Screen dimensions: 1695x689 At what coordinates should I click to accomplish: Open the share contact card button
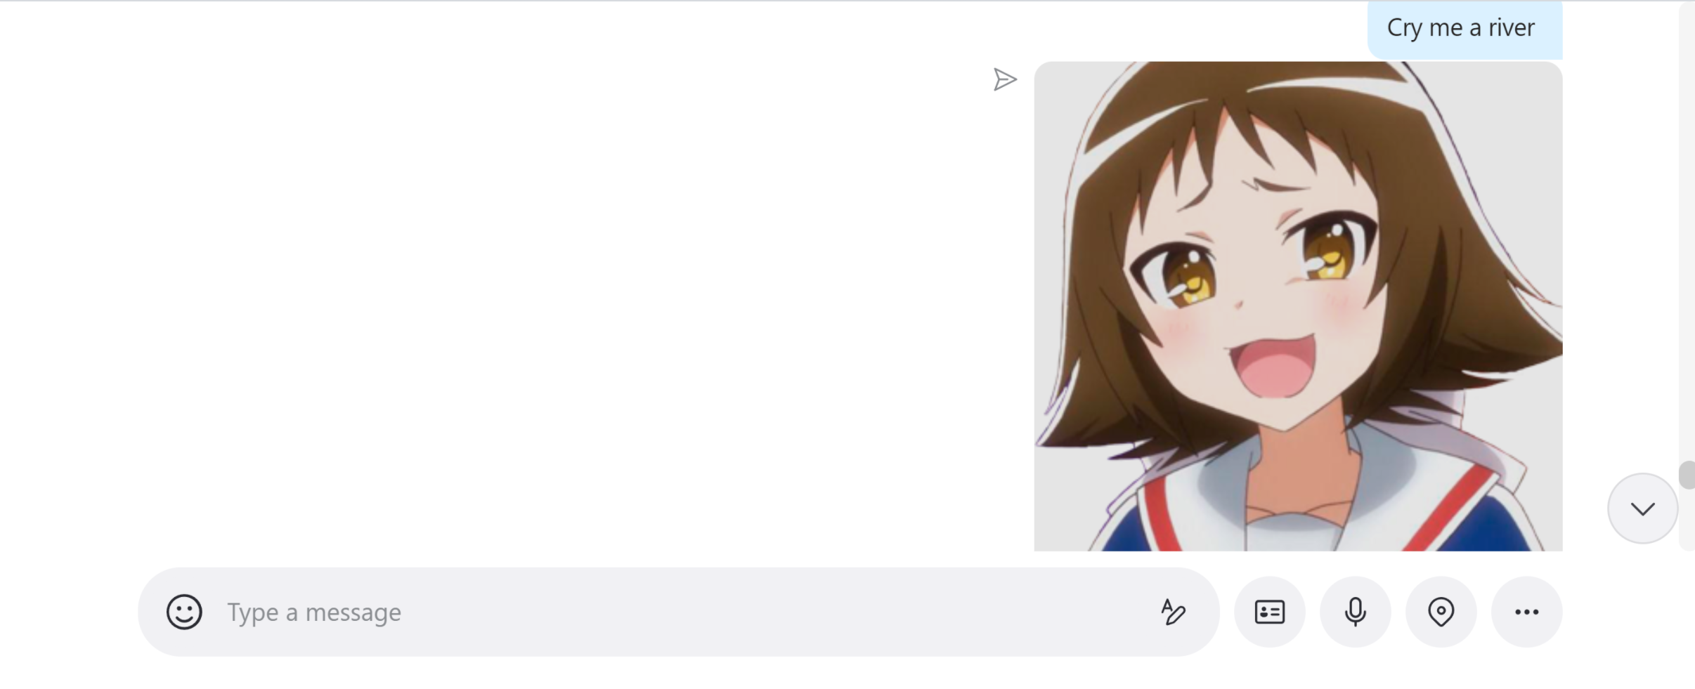pos(1270,612)
